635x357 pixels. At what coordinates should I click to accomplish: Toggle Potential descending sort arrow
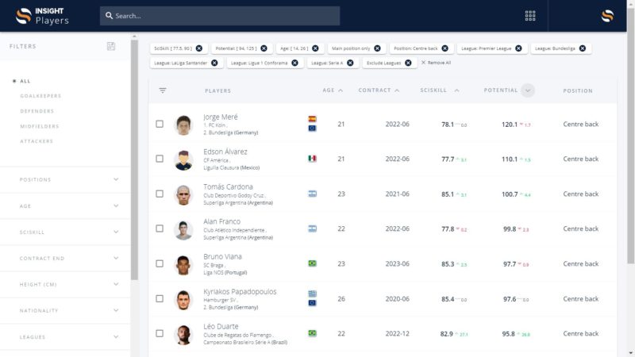pos(528,90)
